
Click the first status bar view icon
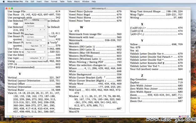(x=8, y=116)
